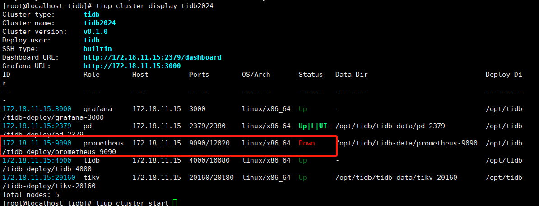This screenshot has height=206, width=539.
Task: Open the Grafana URL http://172.18.11.15:3000
Action: pos(132,66)
